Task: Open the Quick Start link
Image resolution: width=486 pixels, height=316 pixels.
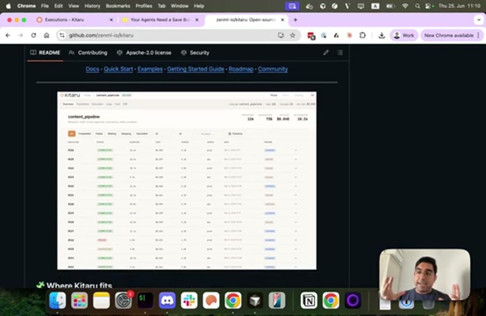Action: point(118,69)
